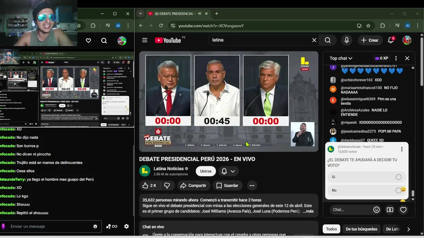Run search with the magnifier button
This screenshot has width=424, height=238.
(x=328, y=40)
